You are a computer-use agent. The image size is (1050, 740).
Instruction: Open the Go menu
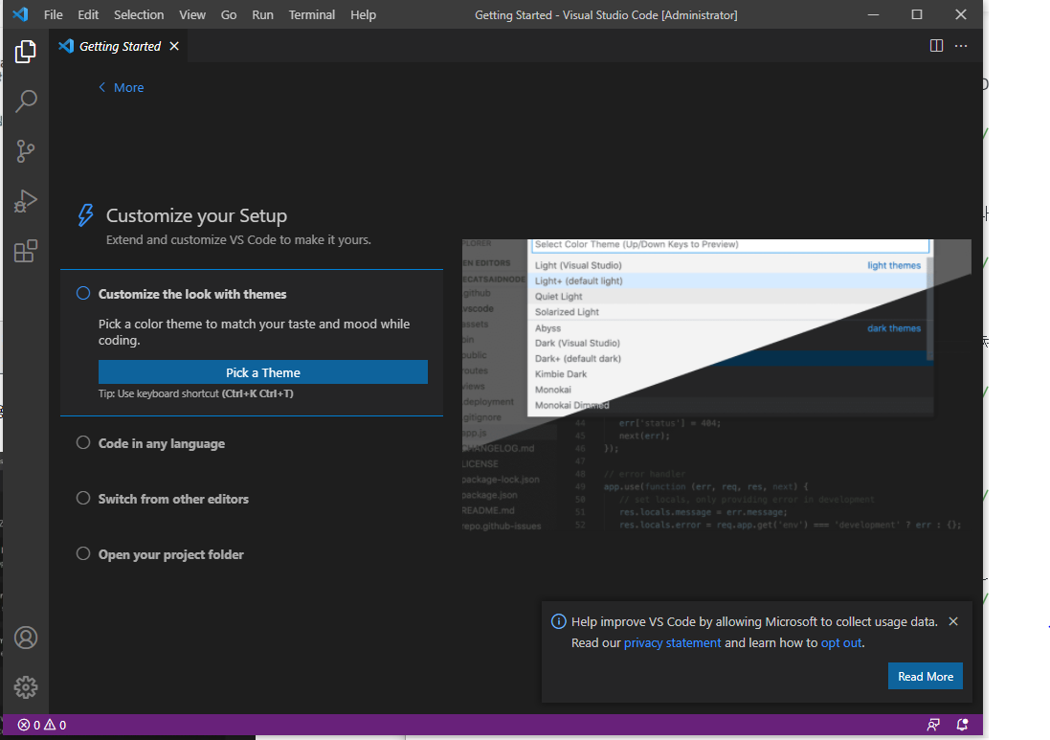pyautogui.click(x=229, y=14)
